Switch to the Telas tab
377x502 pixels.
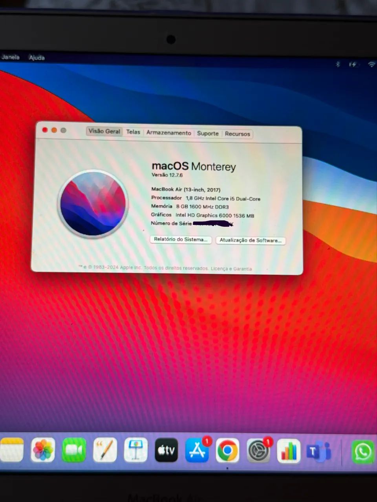coord(133,132)
